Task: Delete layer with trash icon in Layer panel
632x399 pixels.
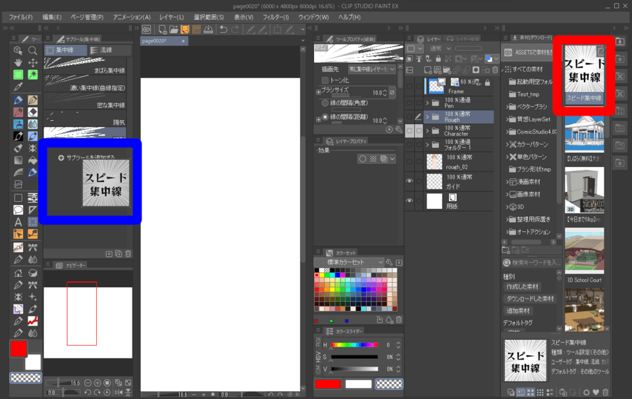Action: [x=495, y=70]
